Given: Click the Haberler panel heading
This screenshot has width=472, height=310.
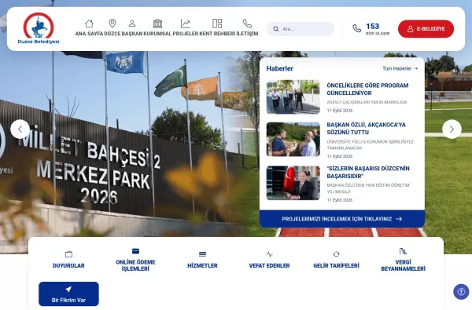Looking at the screenshot, I should point(279,68).
